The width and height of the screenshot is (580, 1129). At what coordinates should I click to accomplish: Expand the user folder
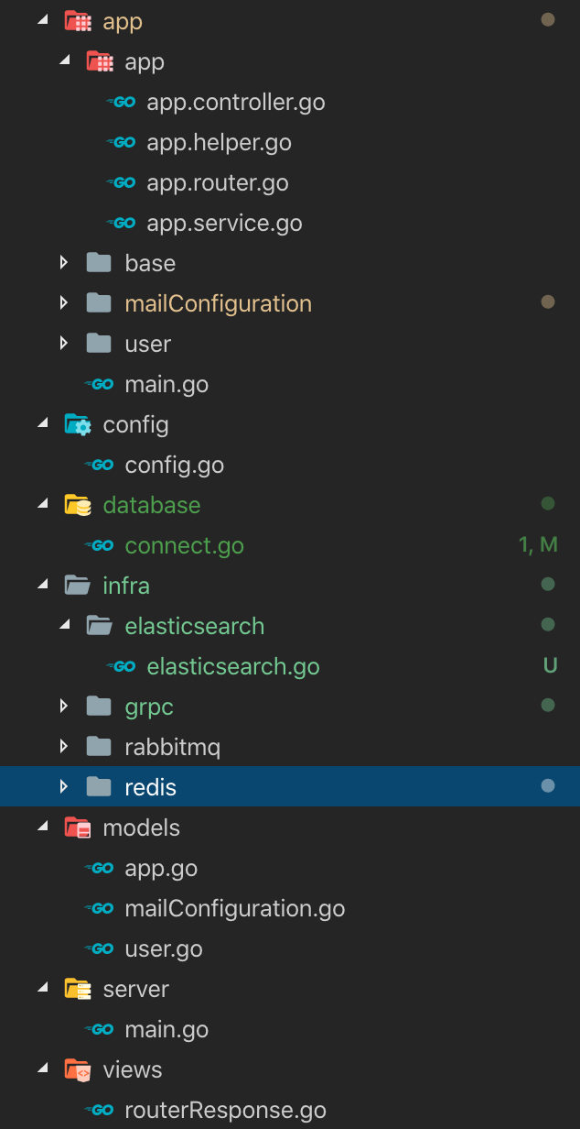(63, 343)
